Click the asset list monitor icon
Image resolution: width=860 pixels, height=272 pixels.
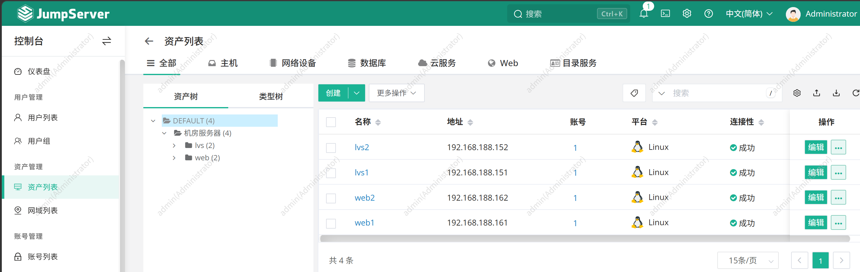[18, 187]
